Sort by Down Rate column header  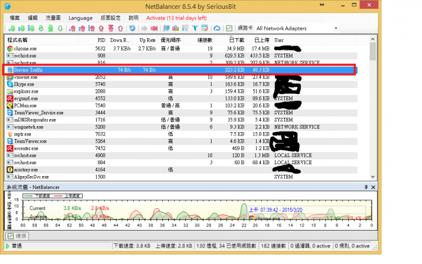[120, 40]
